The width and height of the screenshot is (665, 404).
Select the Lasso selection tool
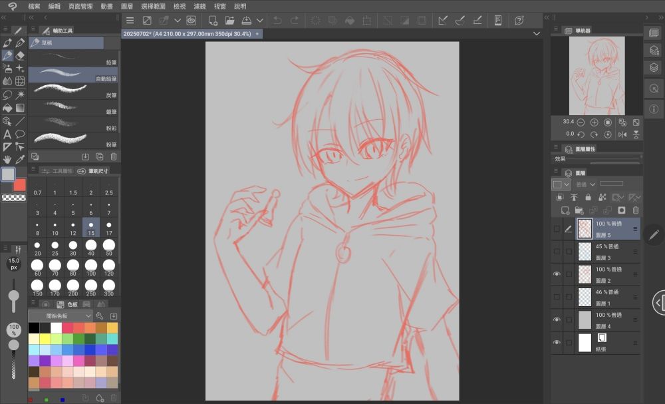7,95
